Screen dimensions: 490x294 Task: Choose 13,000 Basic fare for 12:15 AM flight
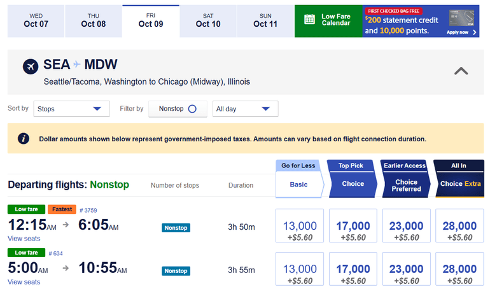point(300,225)
